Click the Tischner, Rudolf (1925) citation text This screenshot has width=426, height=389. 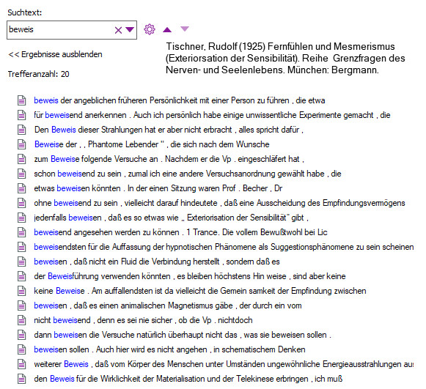pos(285,58)
